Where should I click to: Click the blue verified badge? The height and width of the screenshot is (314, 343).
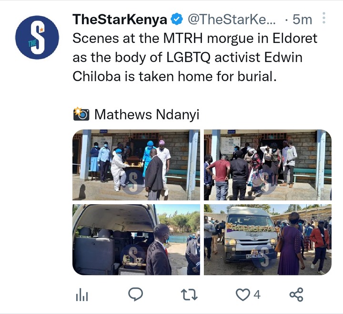177,19
